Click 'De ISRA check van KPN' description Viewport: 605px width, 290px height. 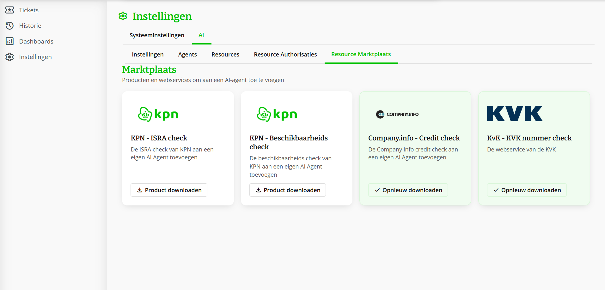(172, 153)
